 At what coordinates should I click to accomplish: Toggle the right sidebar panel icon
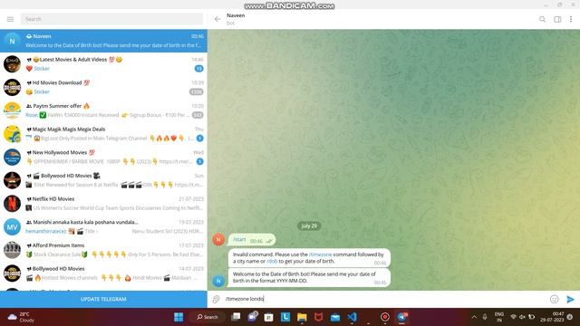pyautogui.click(x=557, y=19)
